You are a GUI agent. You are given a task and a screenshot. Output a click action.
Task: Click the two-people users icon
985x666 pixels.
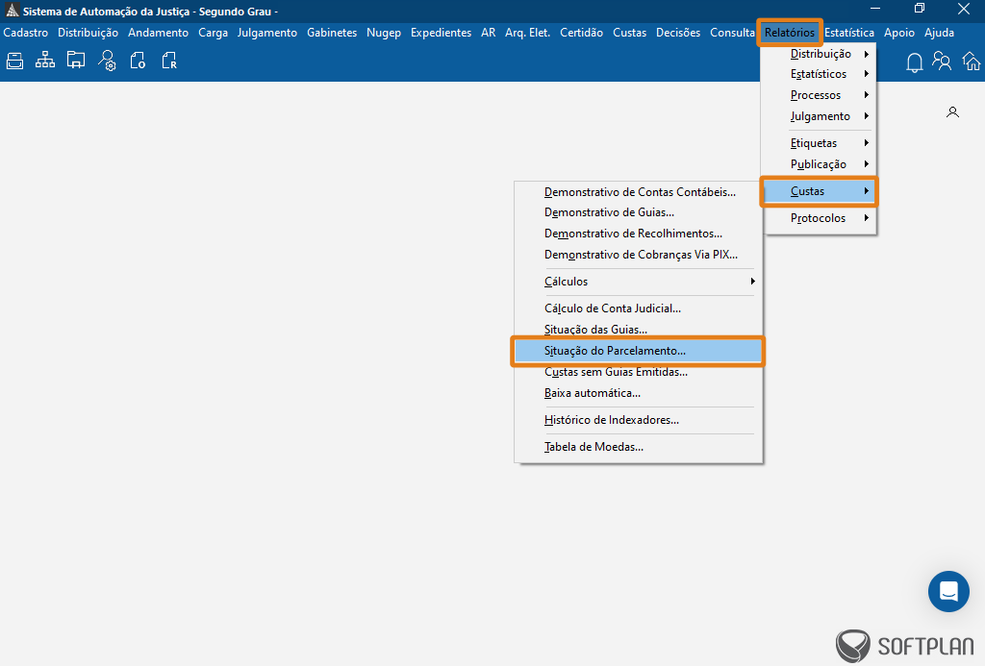pos(942,61)
